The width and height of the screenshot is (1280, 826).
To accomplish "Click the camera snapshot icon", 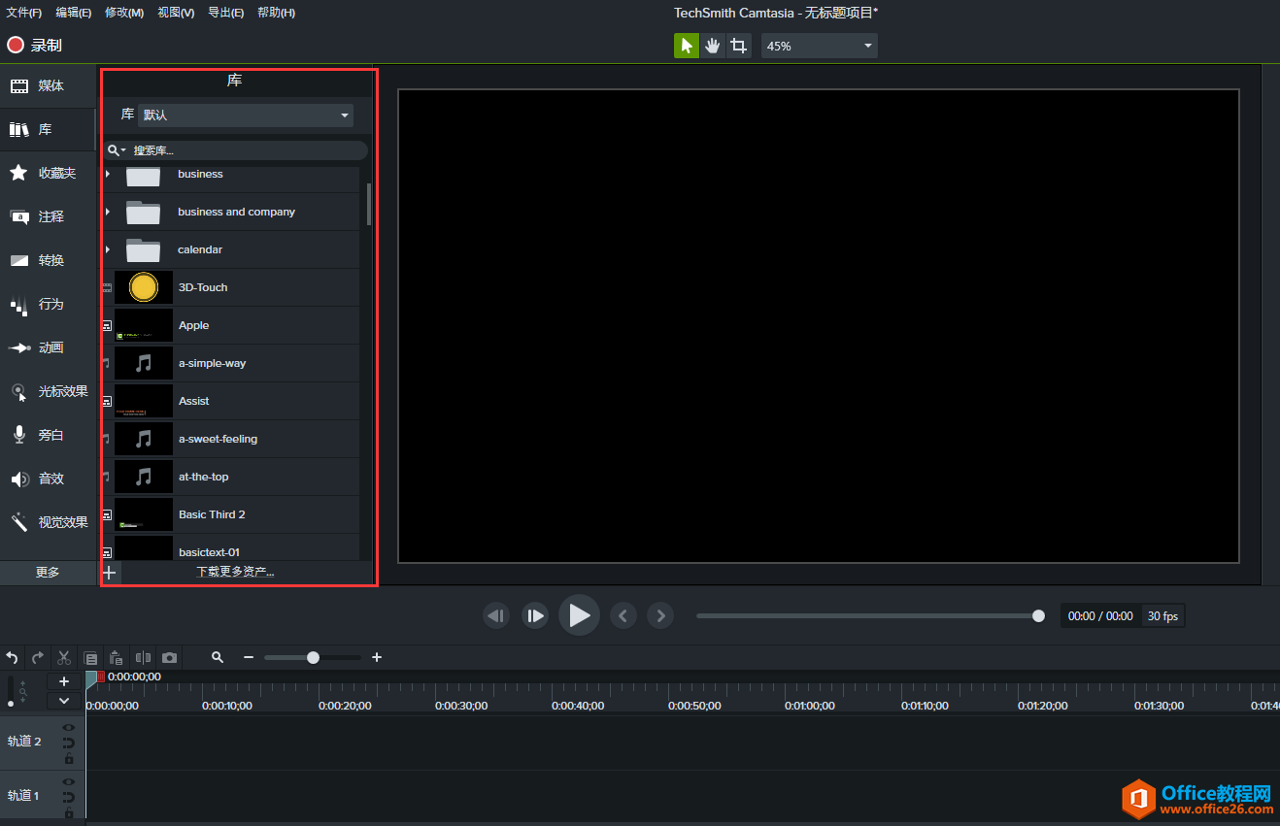I will (x=169, y=657).
